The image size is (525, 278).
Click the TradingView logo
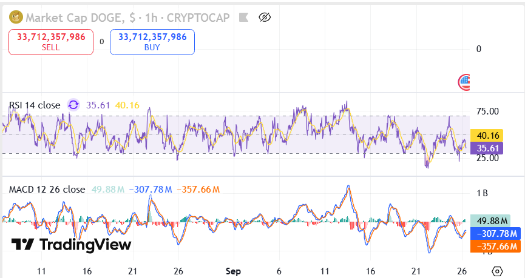click(72, 244)
